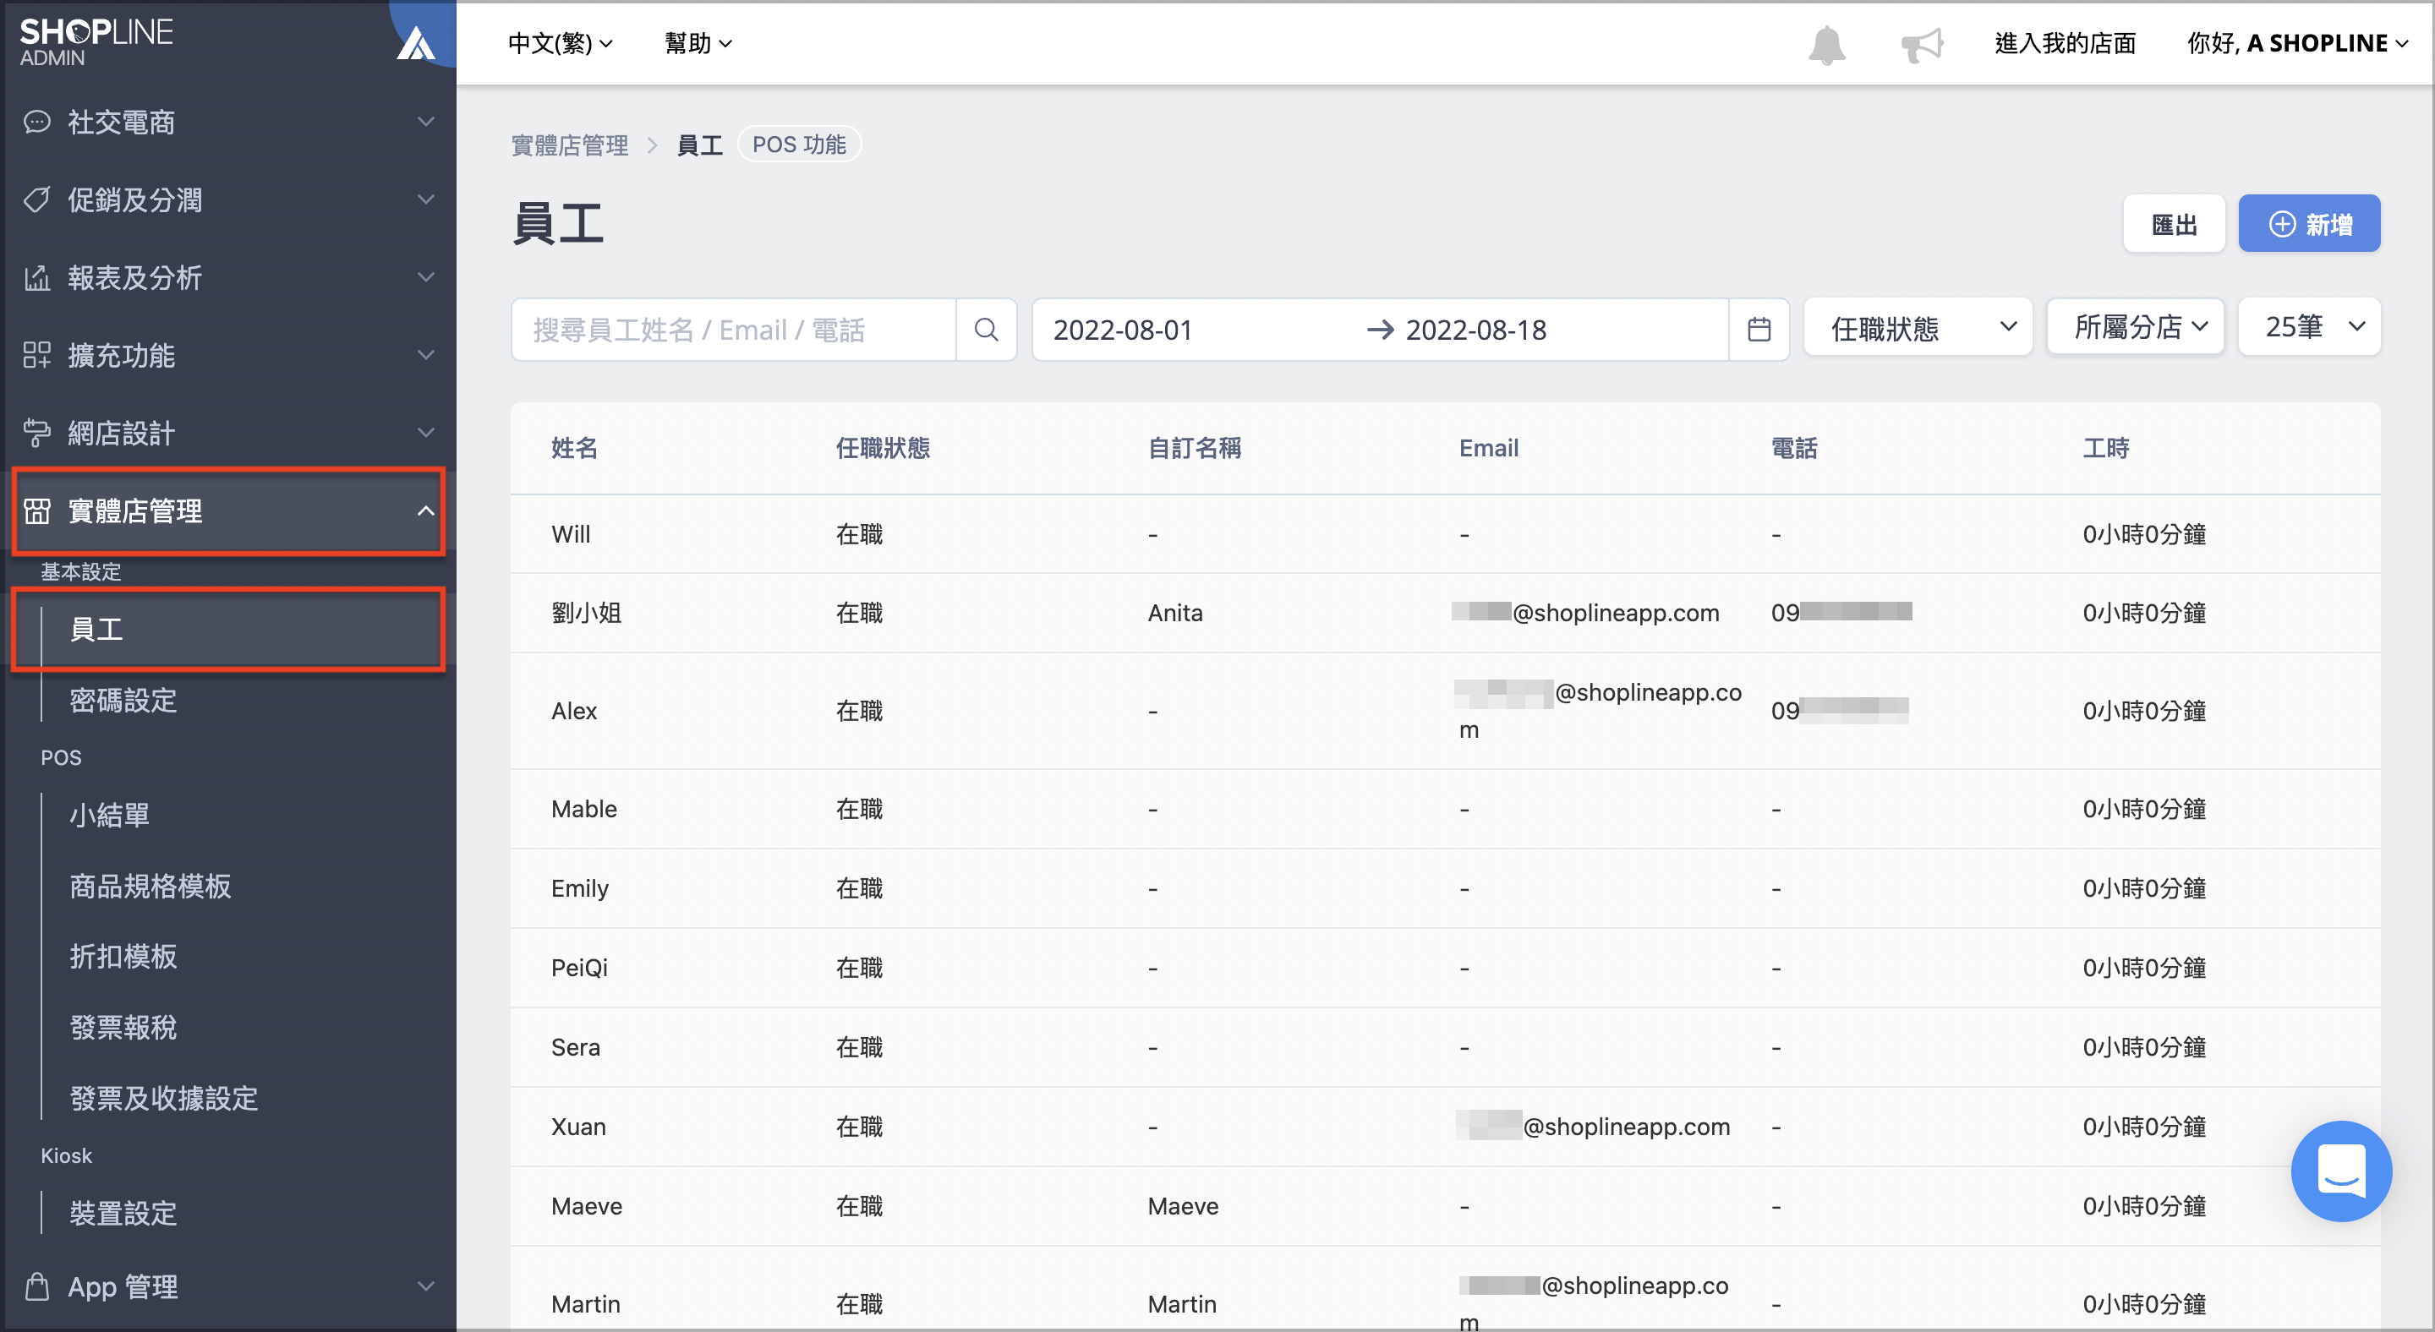Select the 劉小姐 employee row
2435x1332 pixels.
[x=1444, y=613]
